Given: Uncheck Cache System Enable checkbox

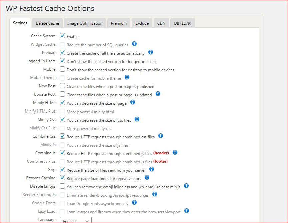Looking at the screenshot, I should 62,36.
